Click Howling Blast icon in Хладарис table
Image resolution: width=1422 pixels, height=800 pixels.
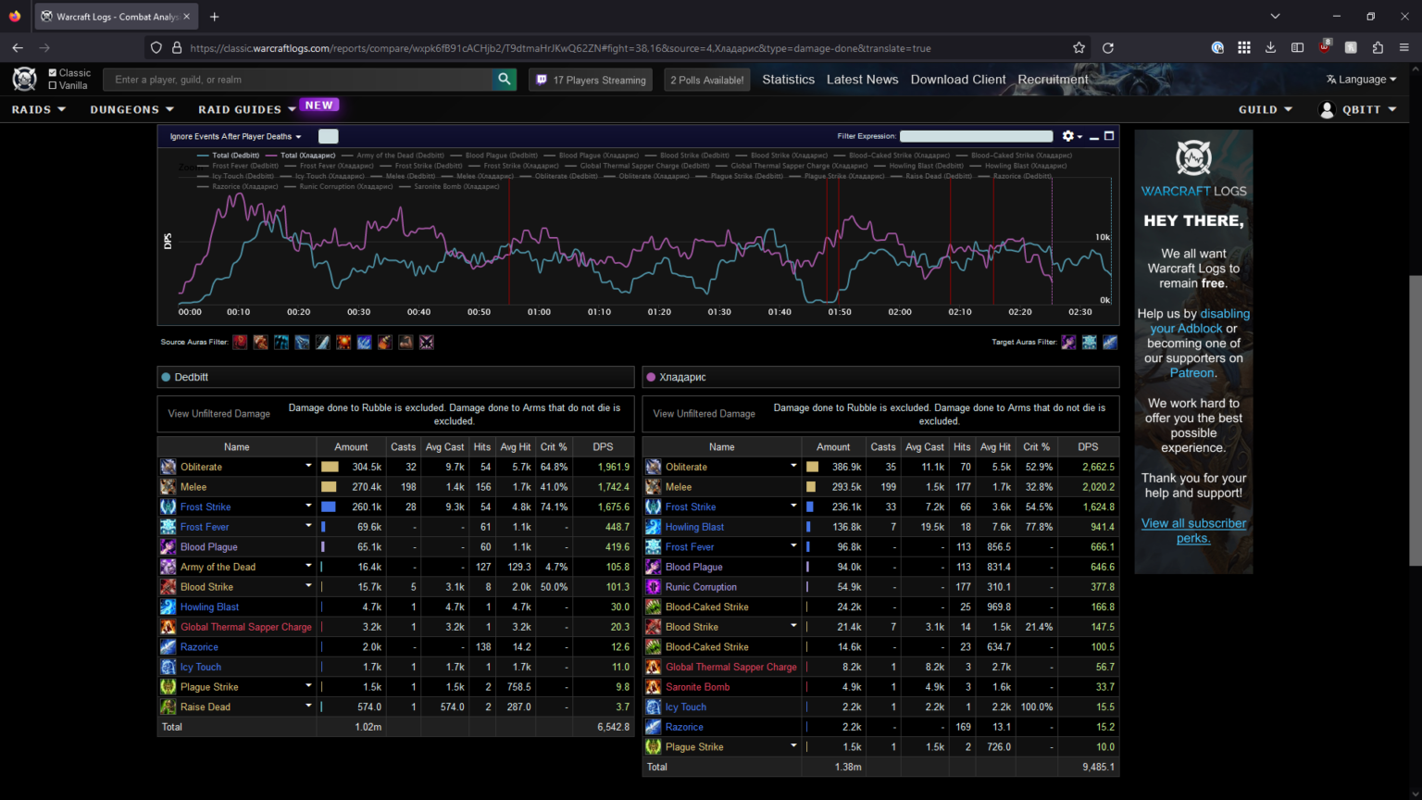(x=654, y=527)
